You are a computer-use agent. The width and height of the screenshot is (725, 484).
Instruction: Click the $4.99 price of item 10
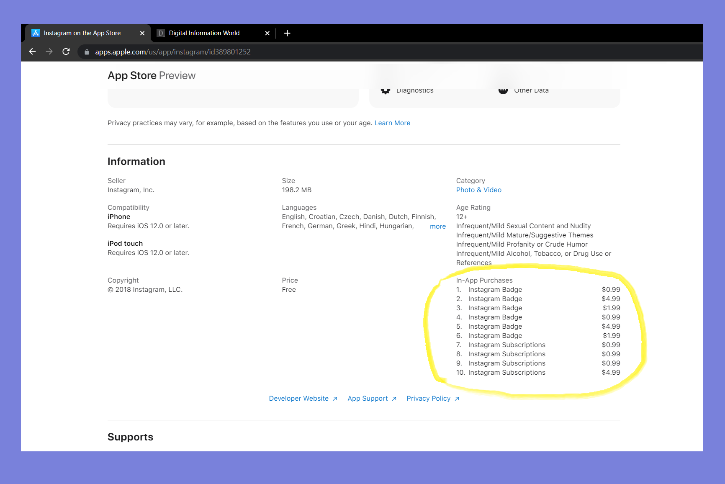coord(611,373)
